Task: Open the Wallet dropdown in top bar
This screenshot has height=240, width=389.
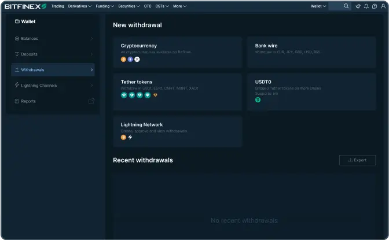Action: (x=318, y=6)
